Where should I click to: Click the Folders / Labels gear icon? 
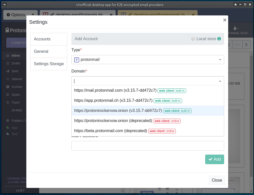[7, 120]
